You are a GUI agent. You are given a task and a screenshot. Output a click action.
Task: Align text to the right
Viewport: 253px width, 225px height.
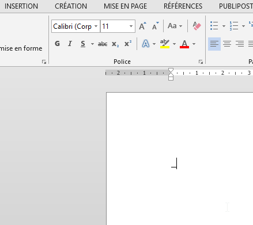240,44
